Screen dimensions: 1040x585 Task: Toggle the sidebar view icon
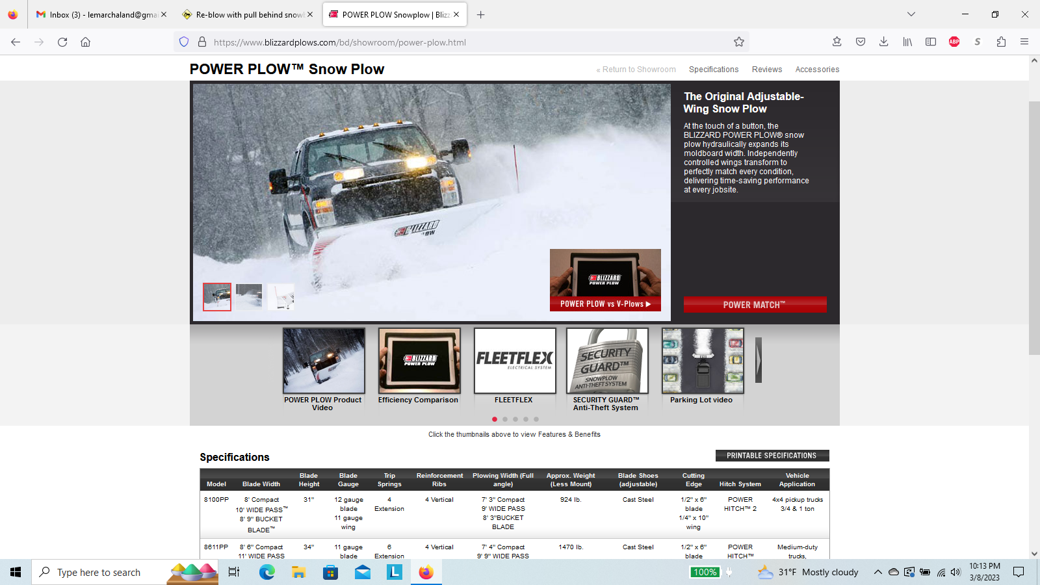pyautogui.click(x=931, y=42)
